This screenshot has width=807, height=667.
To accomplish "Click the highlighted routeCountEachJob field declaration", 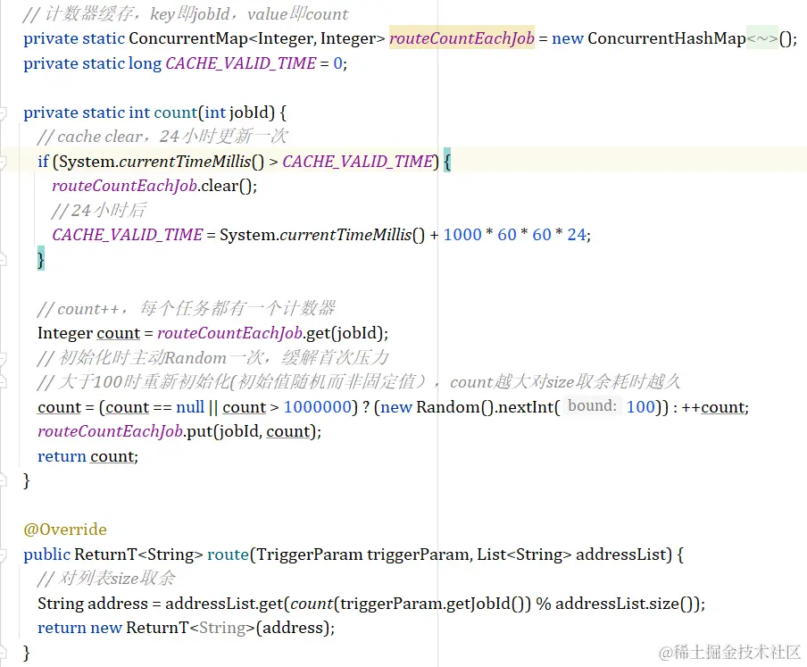I will click(462, 38).
